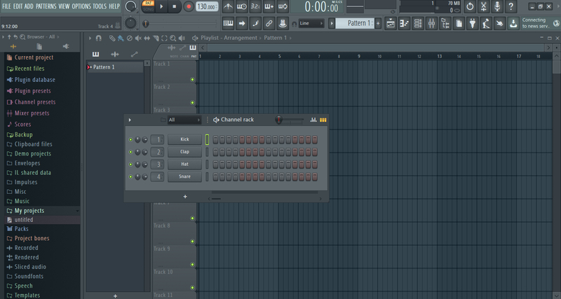Open the ADD menu

[x=29, y=6]
